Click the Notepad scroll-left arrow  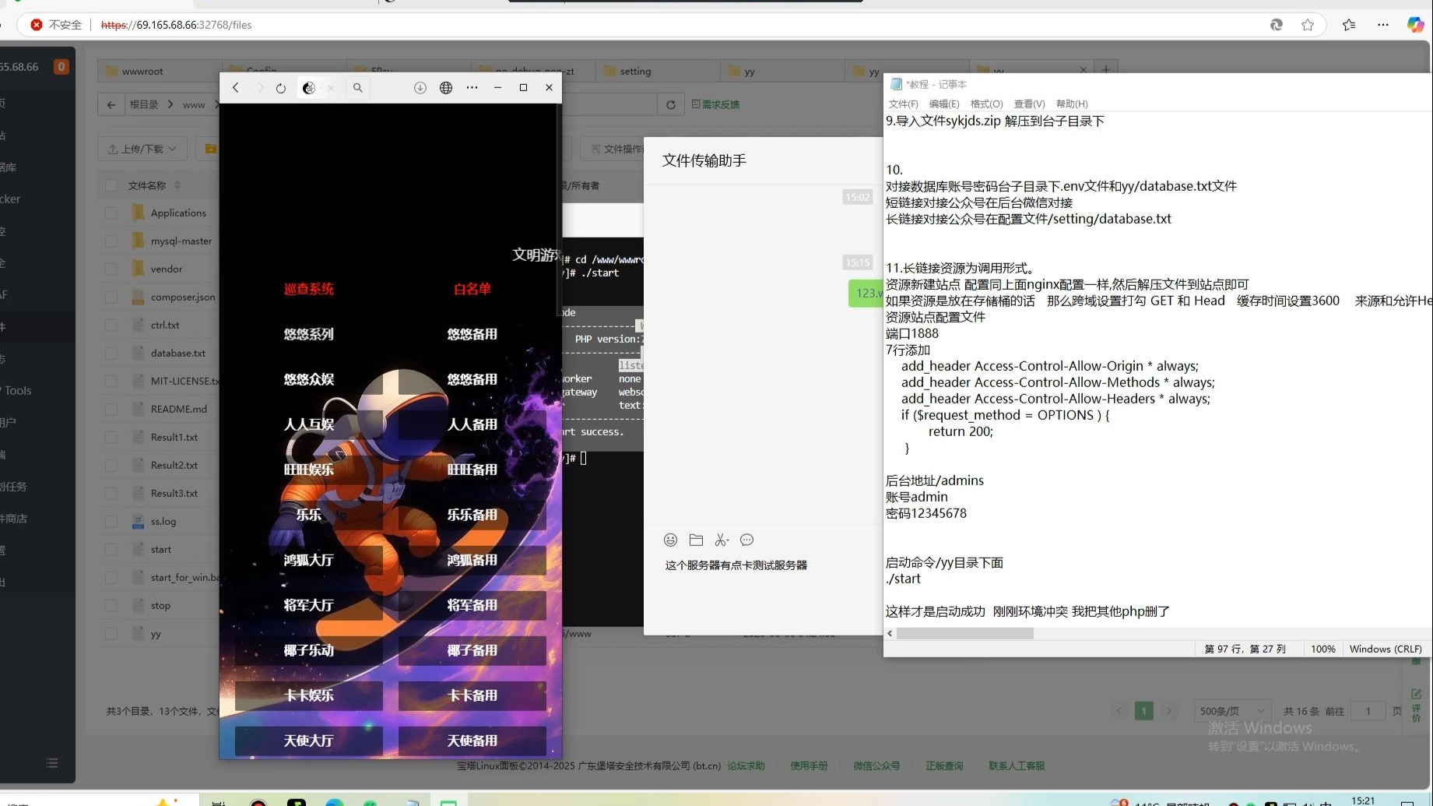890,633
